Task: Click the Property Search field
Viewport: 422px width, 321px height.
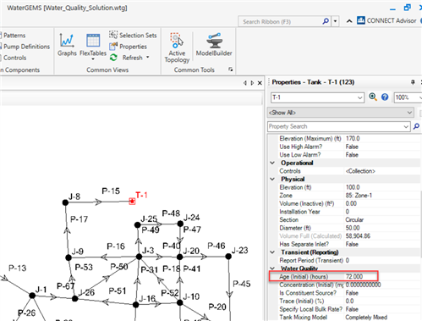Action: point(336,126)
